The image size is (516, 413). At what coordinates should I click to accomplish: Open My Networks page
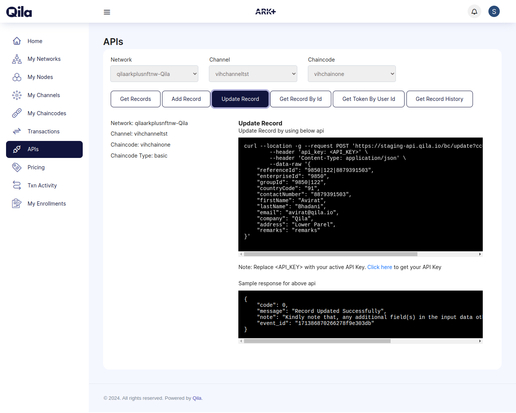[x=44, y=59]
